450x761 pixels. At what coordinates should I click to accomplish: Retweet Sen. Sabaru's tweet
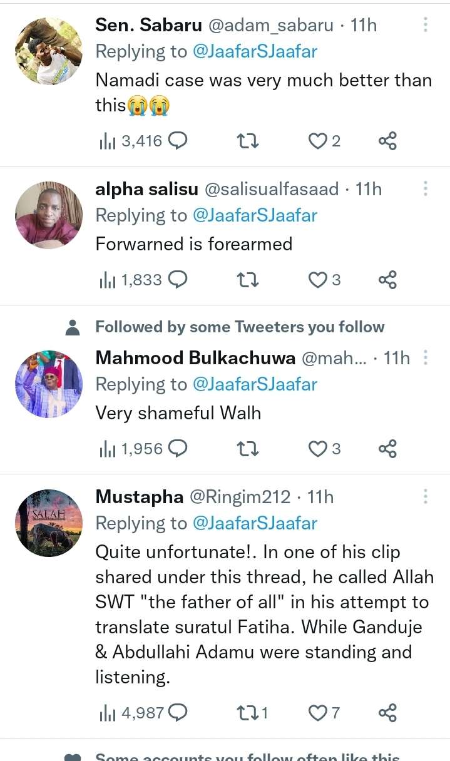click(x=248, y=141)
